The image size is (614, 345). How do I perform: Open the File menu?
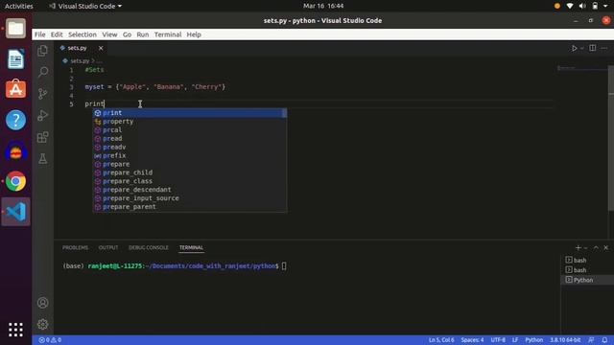pyautogui.click(x=40, y=34)
